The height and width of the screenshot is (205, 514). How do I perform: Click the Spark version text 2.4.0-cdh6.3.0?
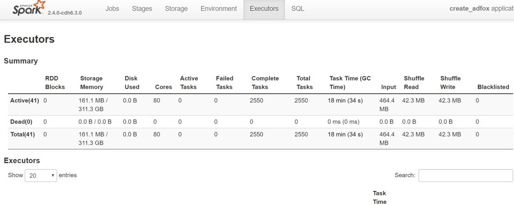tap(65, 13)
